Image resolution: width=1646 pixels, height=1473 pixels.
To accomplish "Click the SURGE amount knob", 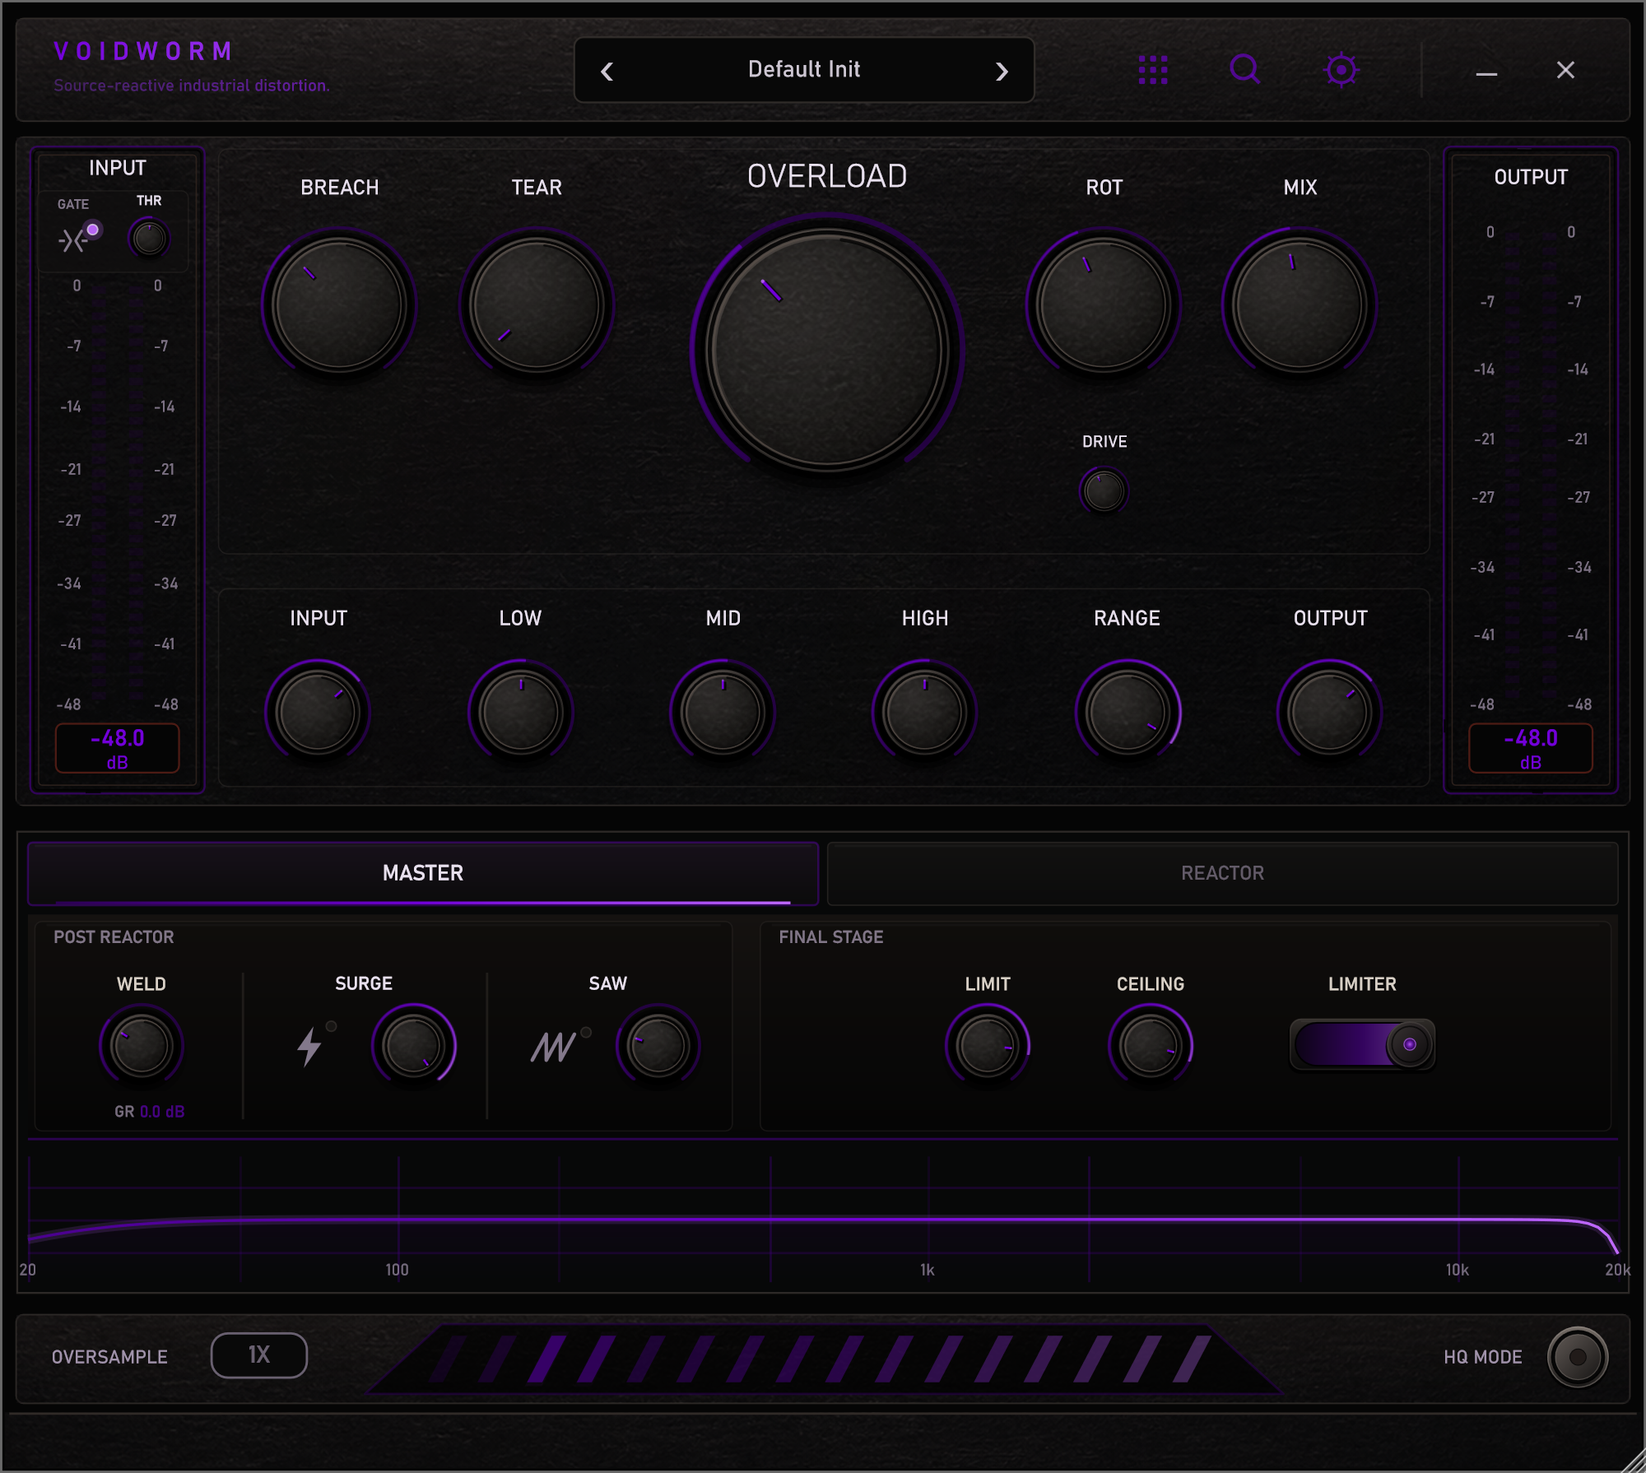I will point(413,1046).
